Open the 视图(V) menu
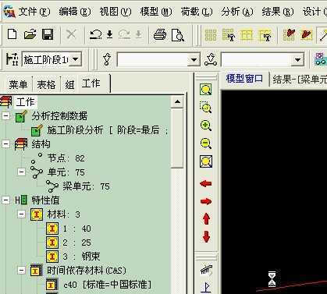 [x=116, y=12]
